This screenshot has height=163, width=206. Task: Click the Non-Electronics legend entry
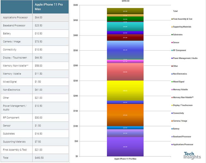pyautogui.click(x=179, y=74)
